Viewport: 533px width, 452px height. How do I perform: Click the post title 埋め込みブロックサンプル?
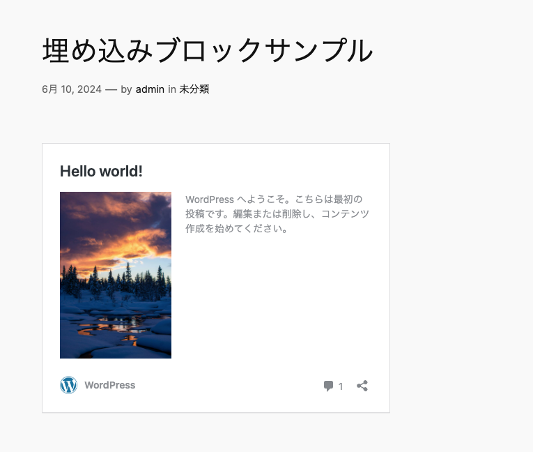click(x=208, y=50)
